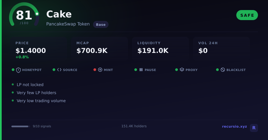The width and height of the screenshot is (268, 140).
Task: Click the 9/10 signals progress bar
Action: pos(21,126)
